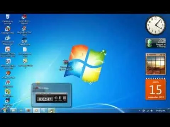Select the Windows Live Messenger shortcut

8,41
